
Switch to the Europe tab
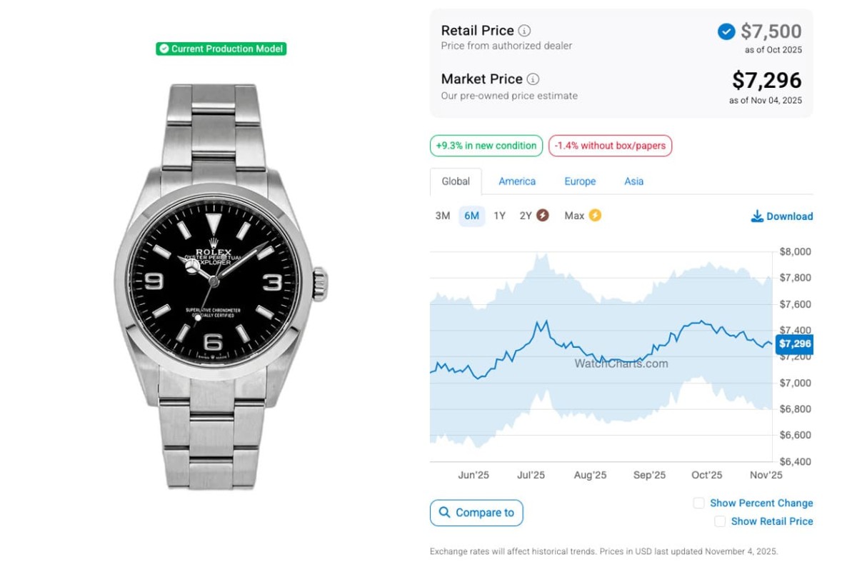tap(580, 181)
